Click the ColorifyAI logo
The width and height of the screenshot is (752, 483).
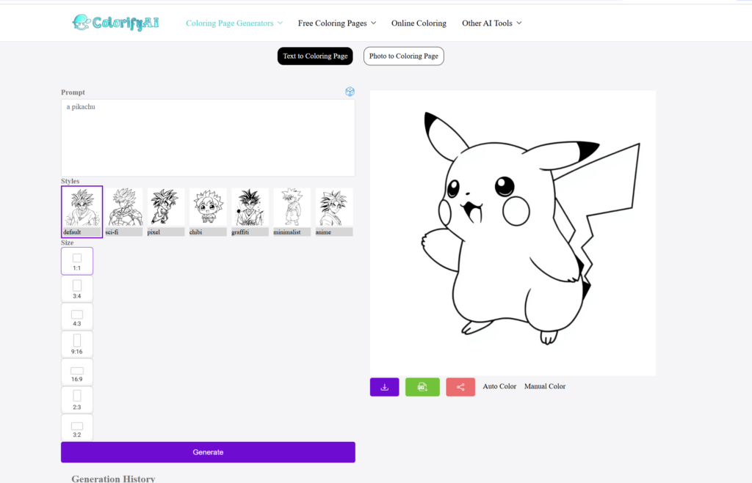coord(115,23)
